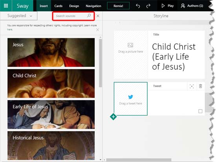Viewport: 216px width, 162px height.
Task: Select Early Life of Jesus thumbnail
Action: tap(51, 115)
